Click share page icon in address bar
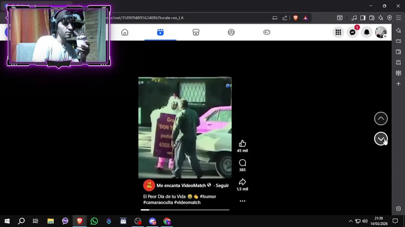Screen dimensions: 405x227 tap(285, 18)
